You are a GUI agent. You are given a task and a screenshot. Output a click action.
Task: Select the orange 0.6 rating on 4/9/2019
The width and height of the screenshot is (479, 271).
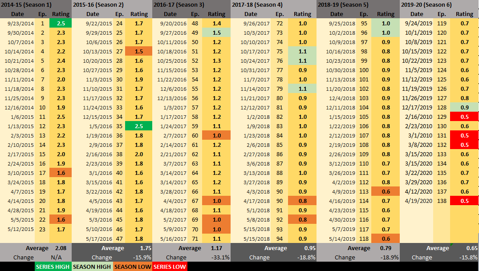click(386, 191)
